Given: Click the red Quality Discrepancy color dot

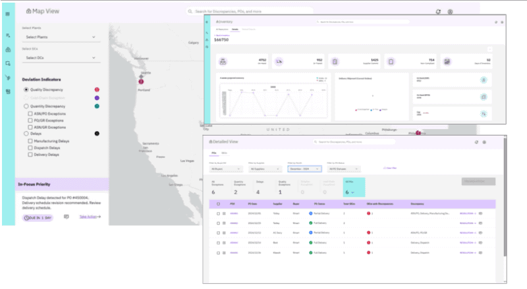Looking at the screenshot, I should (x=97, y=90).
